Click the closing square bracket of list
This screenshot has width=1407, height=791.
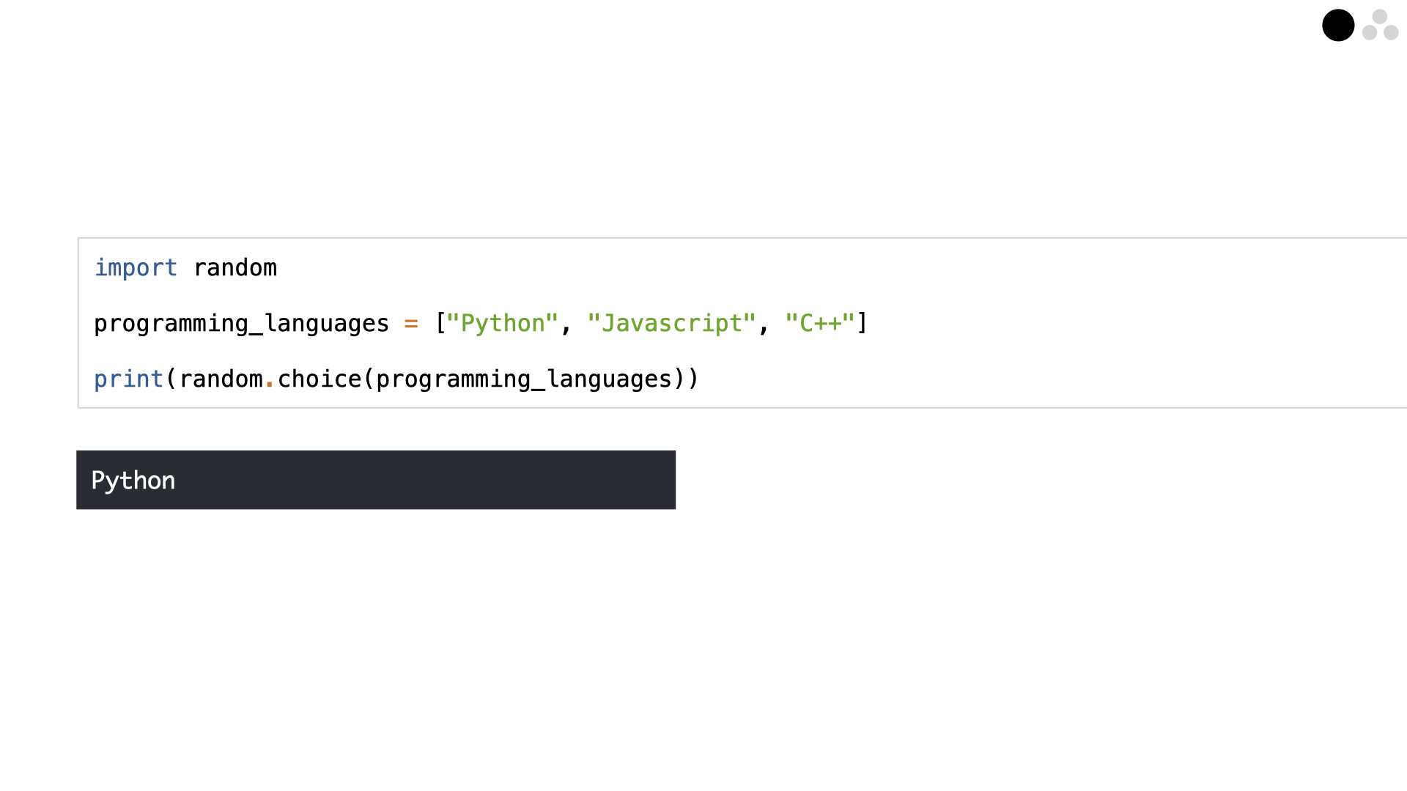click(863, 324)
